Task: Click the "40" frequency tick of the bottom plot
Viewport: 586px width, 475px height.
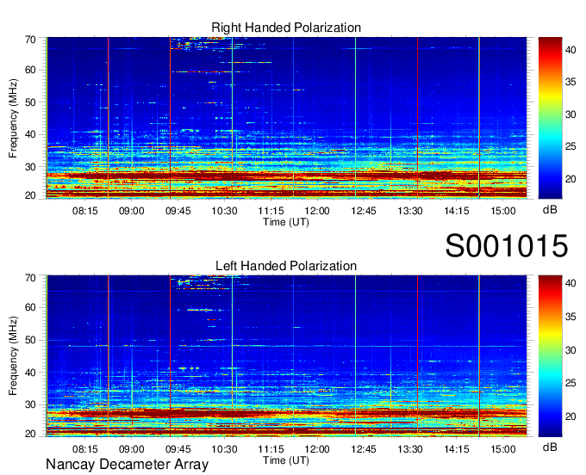Action: pyautogui.click(x=30, y=373)
